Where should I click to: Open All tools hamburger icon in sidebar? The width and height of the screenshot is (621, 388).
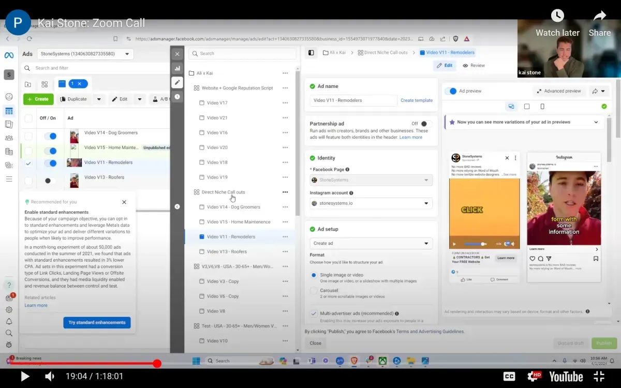click(x=9, y=179)
